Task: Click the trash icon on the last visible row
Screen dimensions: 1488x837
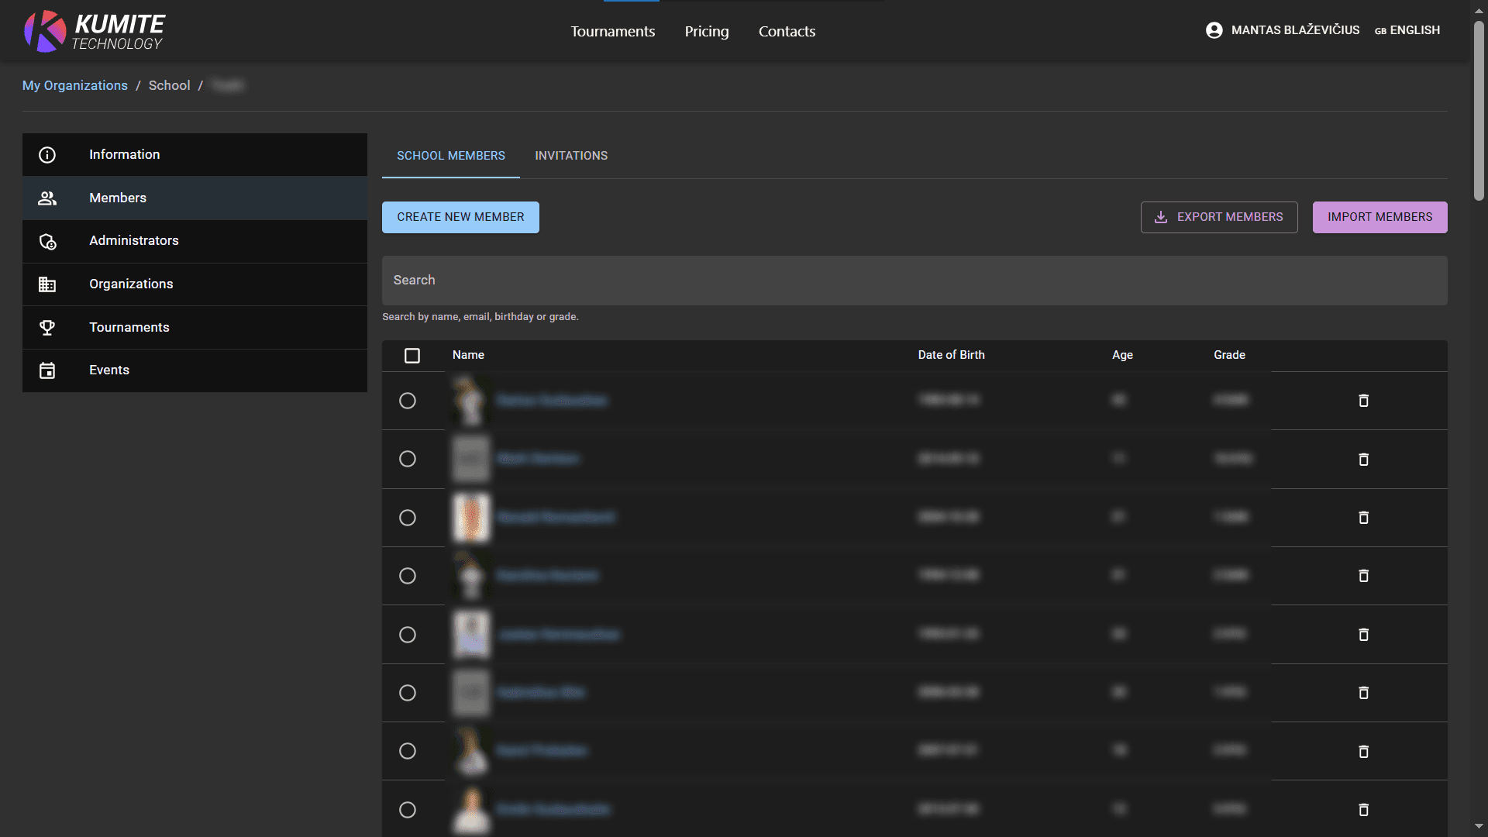Action: pyautogui.click(x=1363, y=809)
